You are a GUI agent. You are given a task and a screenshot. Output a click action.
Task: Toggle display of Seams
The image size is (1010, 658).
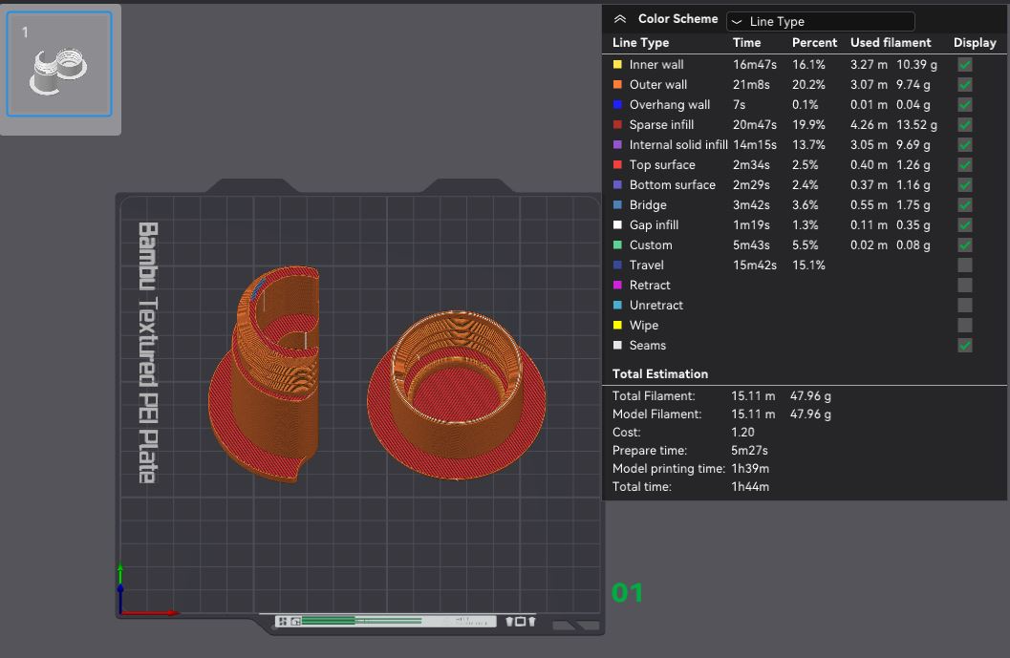click(964, 345)
